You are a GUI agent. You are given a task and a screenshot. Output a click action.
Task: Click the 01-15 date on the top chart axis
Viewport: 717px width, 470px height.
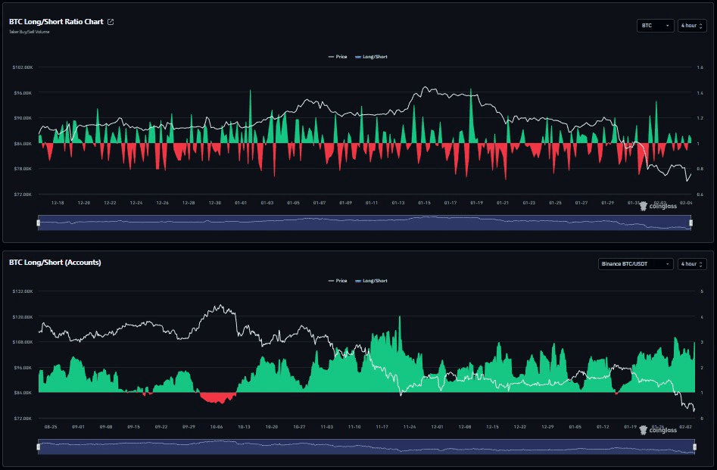424,203
